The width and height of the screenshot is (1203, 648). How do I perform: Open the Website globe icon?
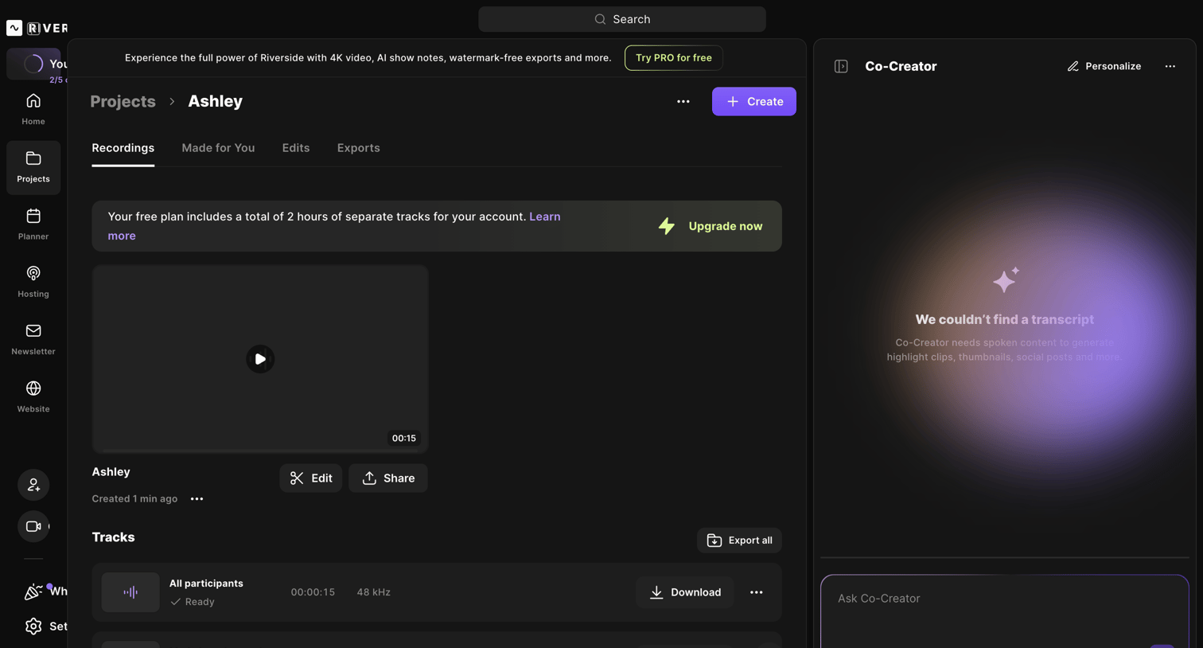coord(33,388)
